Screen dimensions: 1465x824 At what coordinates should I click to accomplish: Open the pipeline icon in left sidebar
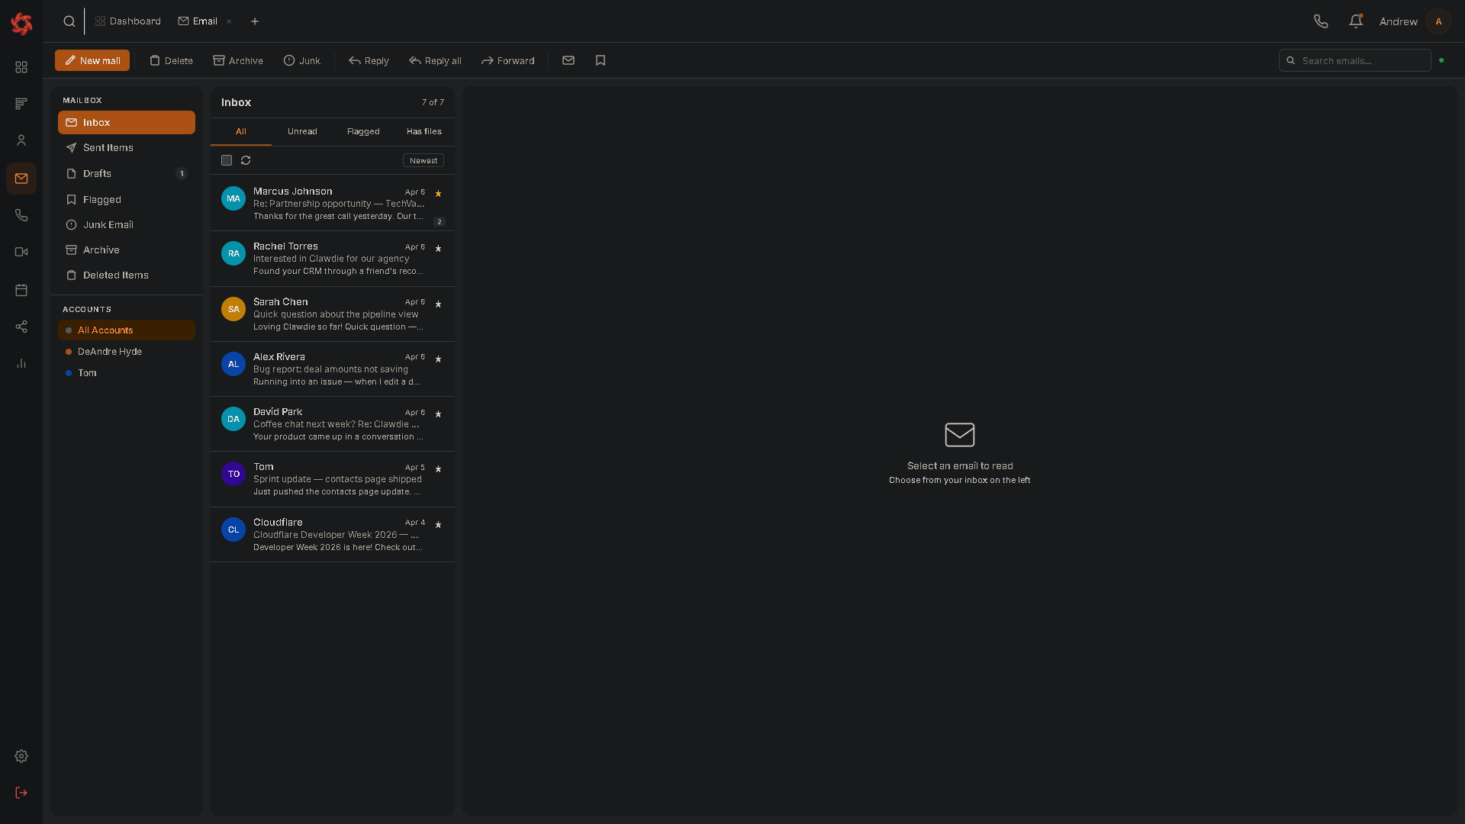coord(21,104)
